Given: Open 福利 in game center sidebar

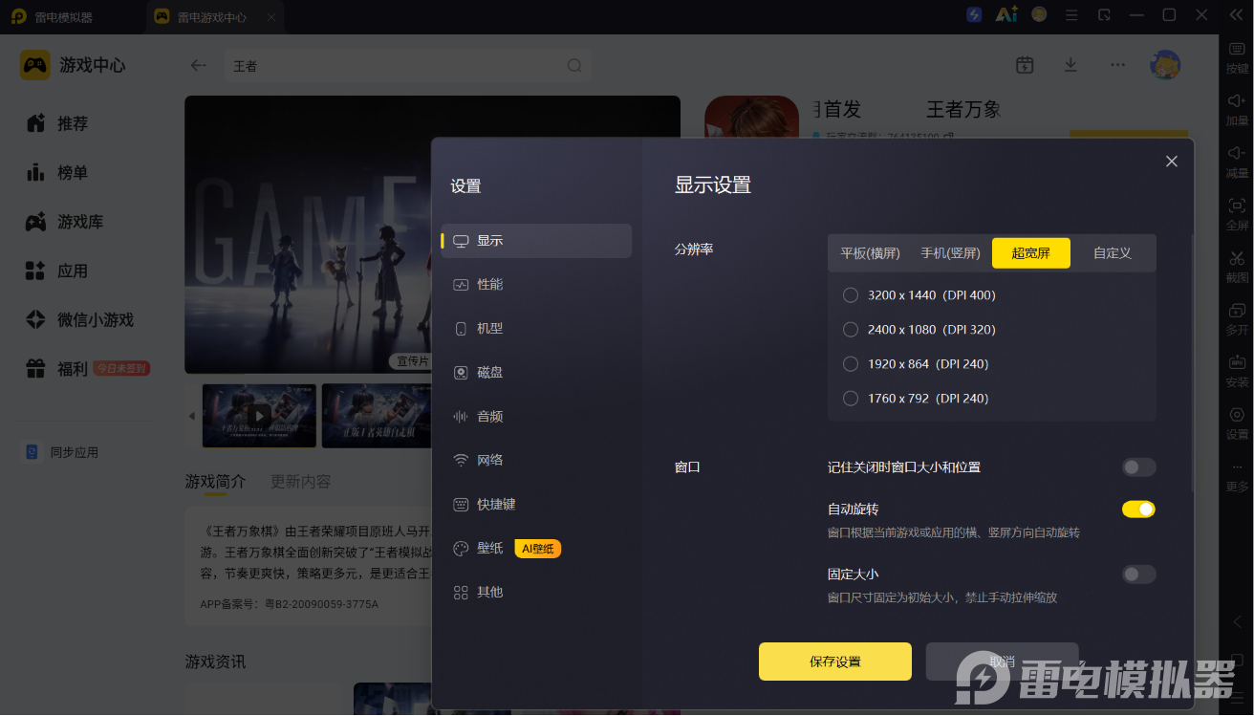Looking at the screenshot, I should tap(57, 369).
